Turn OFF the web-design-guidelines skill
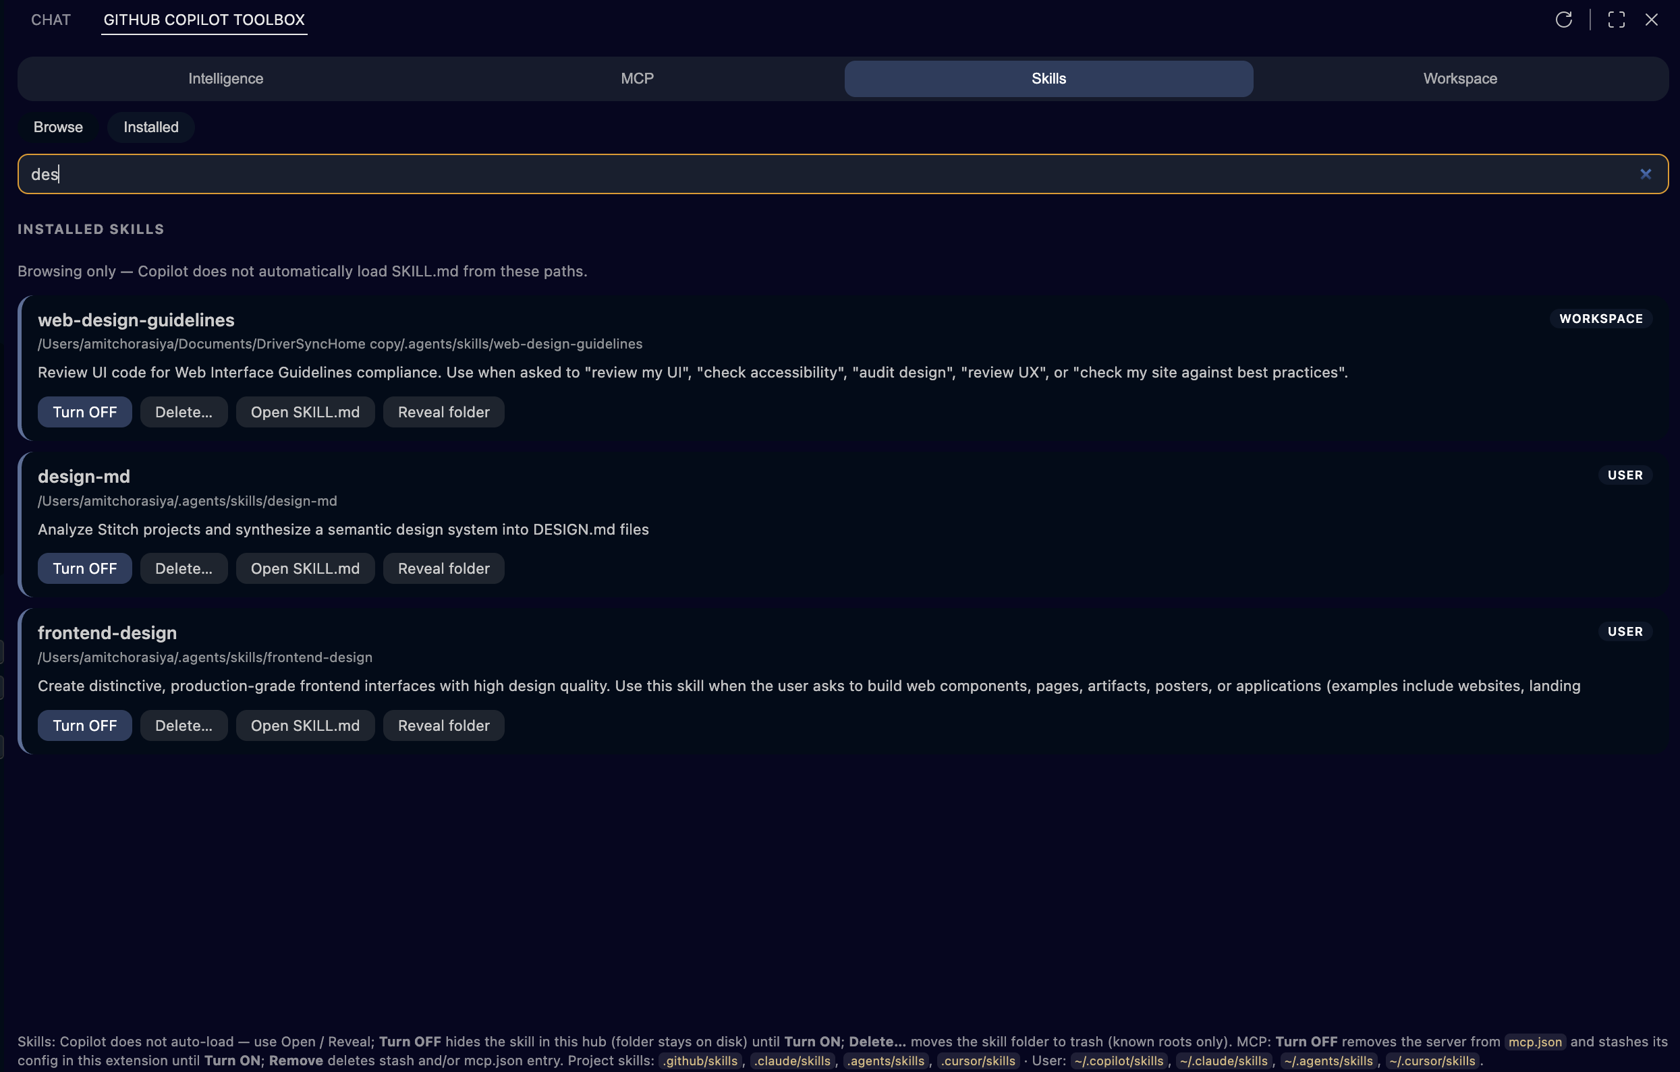Image resolution: width=1680 pixels, height=1072 pixels. pyautogui.click(x=84, y=411)
